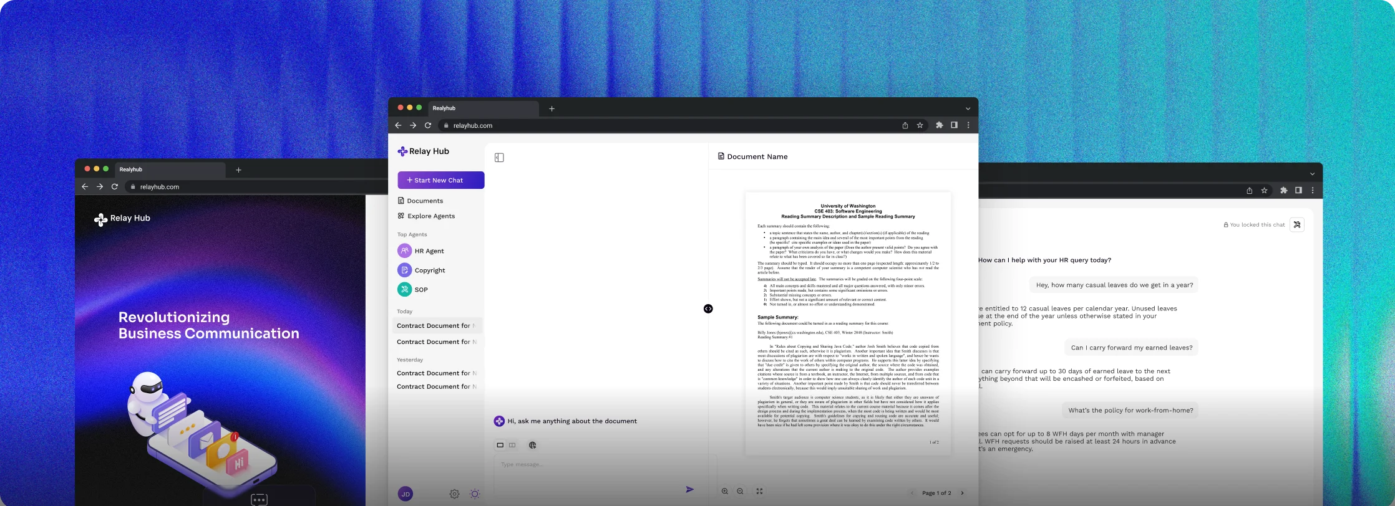The width and height of the screenshot is (1395, 506).
Task: Select the SOP agent
Action: coord(413,290)
